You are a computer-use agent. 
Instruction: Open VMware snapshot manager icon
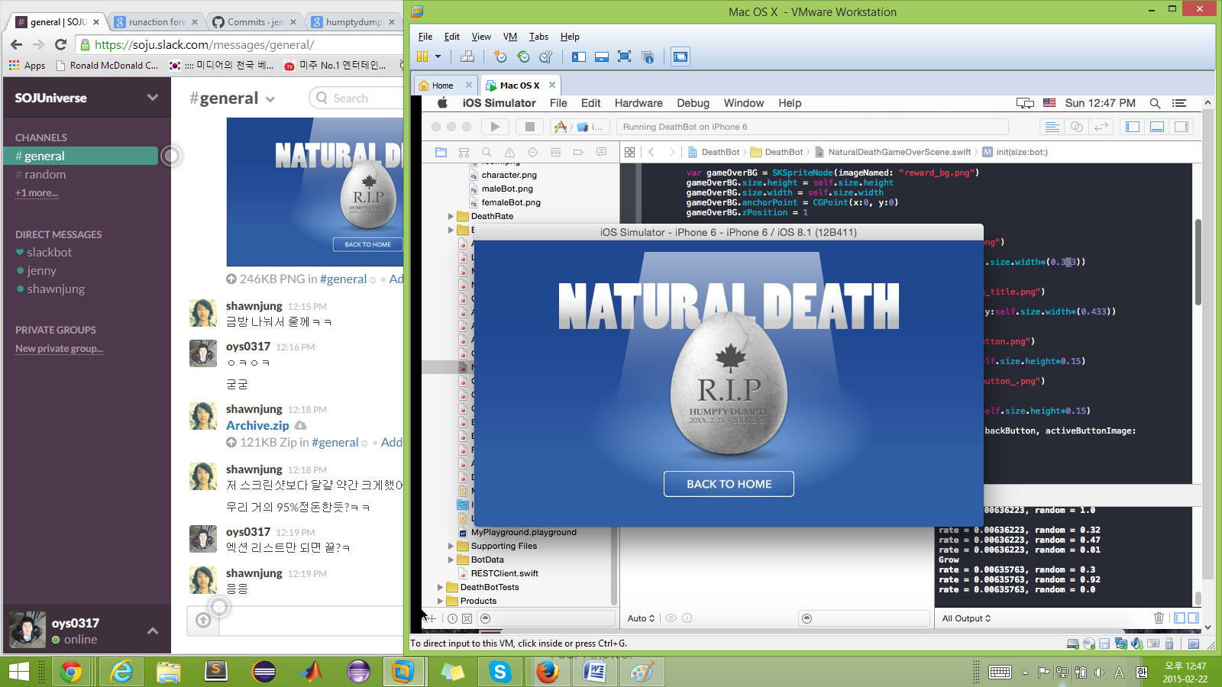pos(546,56)
